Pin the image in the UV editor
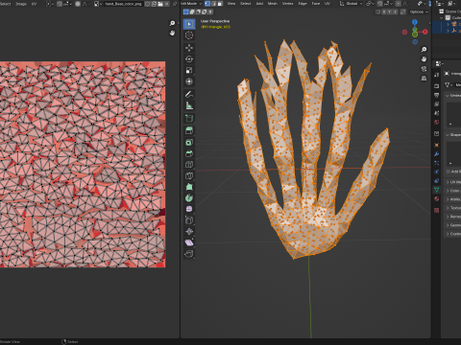The height and width of the screenshot is (345, 461). point(175,4)
